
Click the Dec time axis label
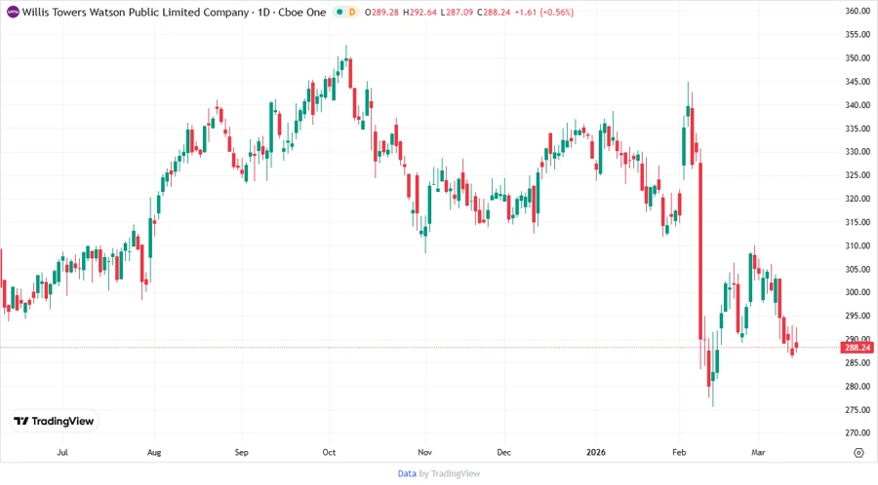504,452
